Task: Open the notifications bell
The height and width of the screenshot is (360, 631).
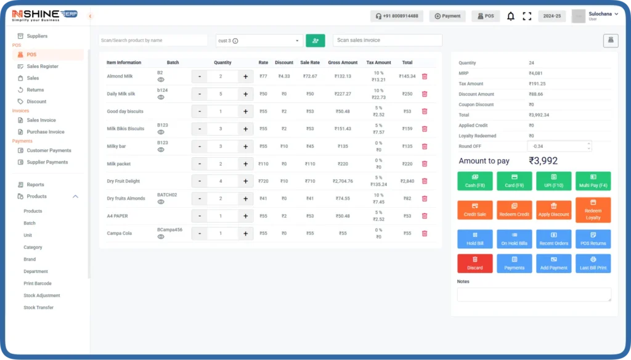Action: pyautogui.click(x=511, y=16)
